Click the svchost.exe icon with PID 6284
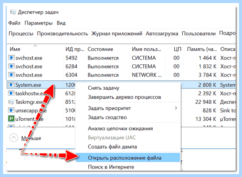242x177 pixels. click(11, 66)
